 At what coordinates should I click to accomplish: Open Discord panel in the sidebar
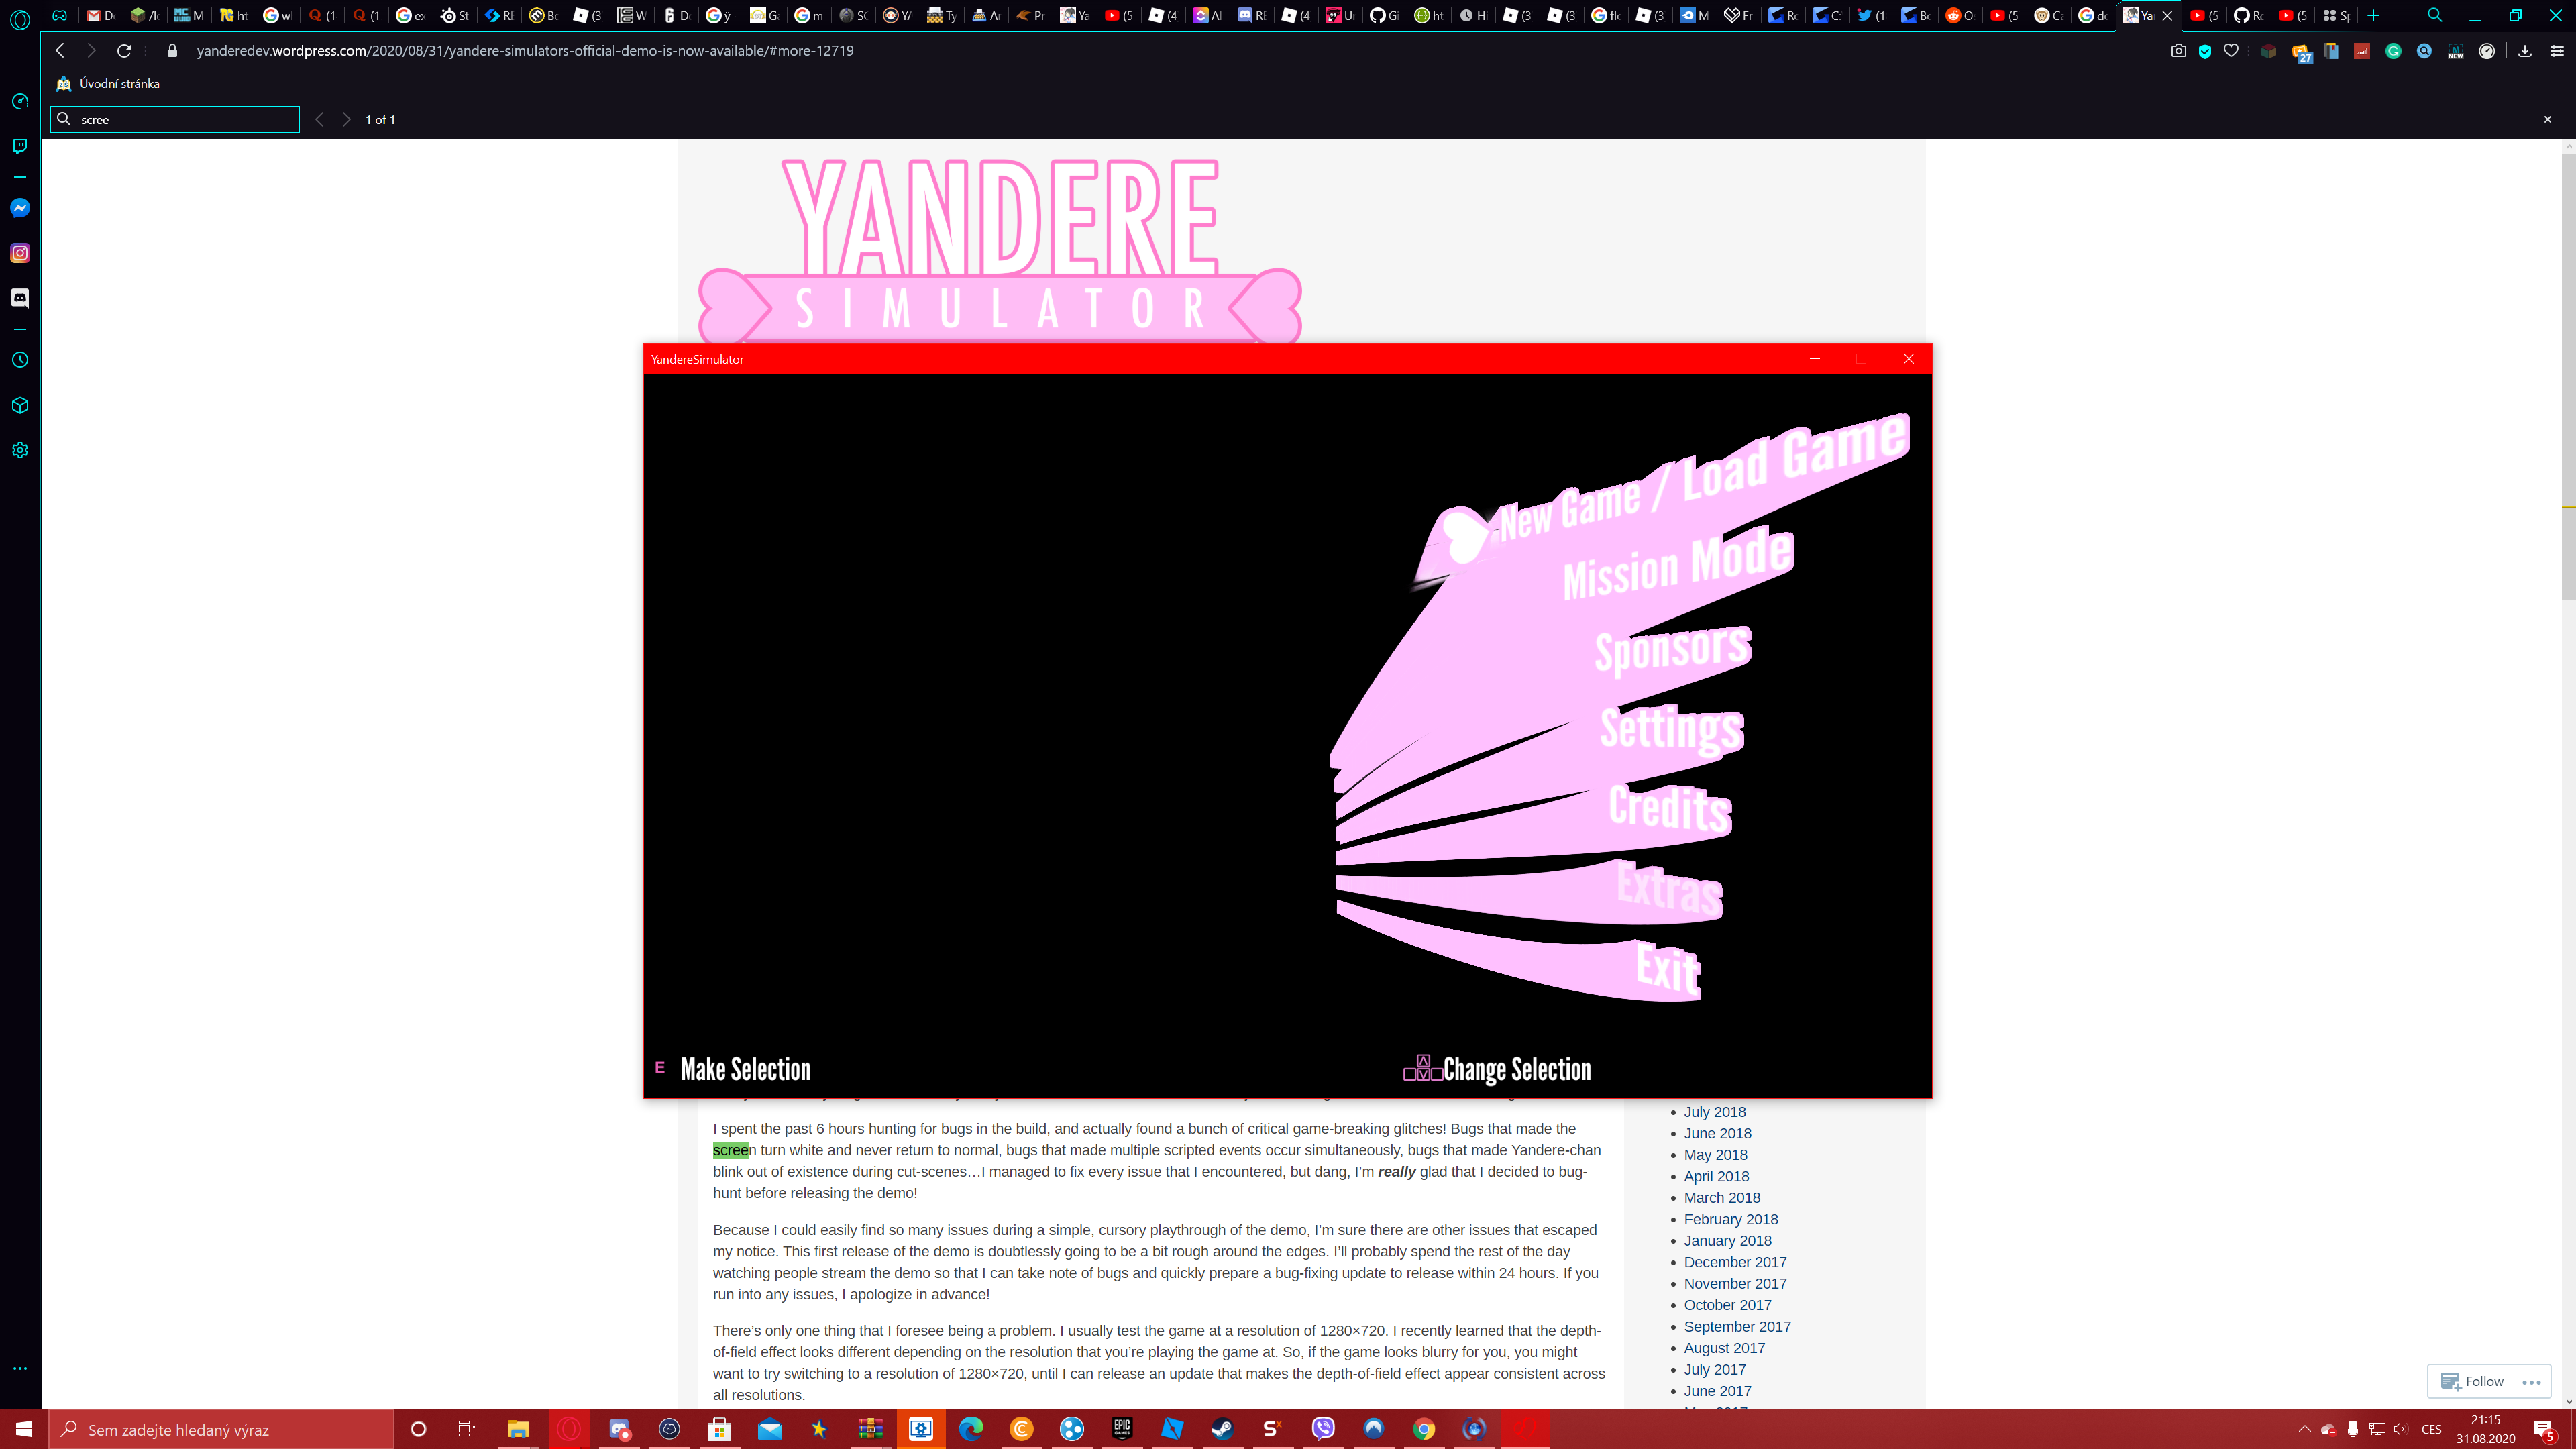pos(20,298)
